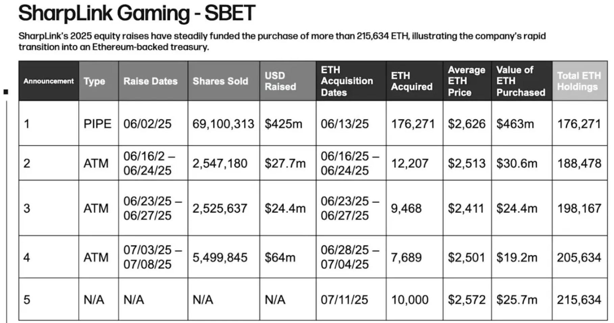This screenshot has width=614, height=323.
Task: Select the 07/11/25 acquisition date cell
Action: [344, 300]
